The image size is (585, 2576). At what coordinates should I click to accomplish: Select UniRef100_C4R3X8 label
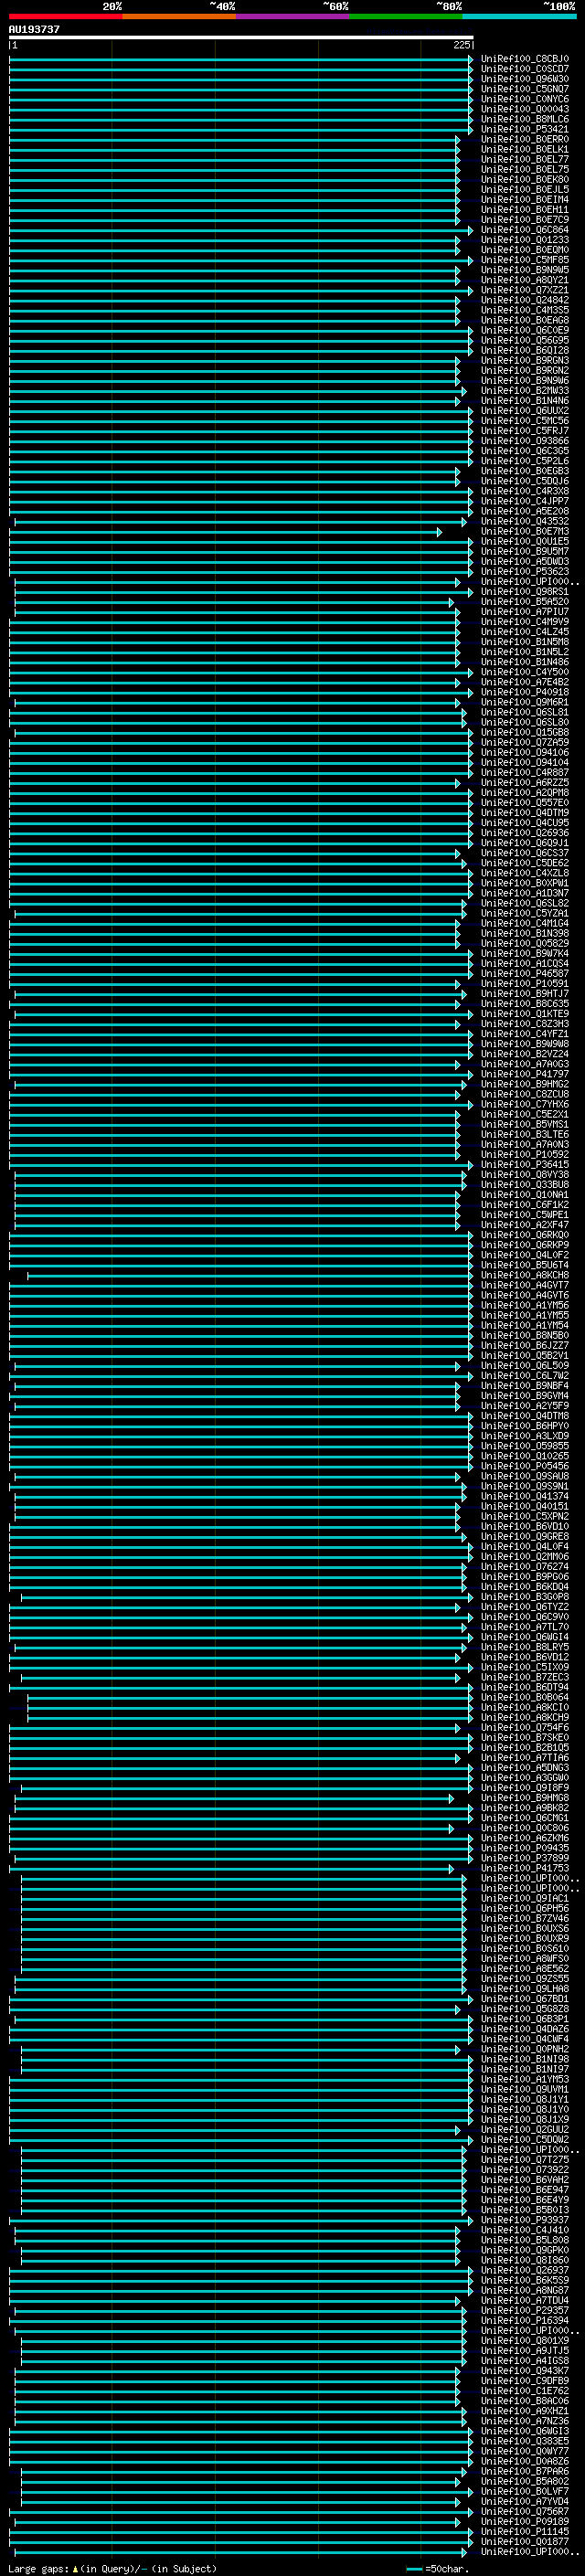[525, 491]
